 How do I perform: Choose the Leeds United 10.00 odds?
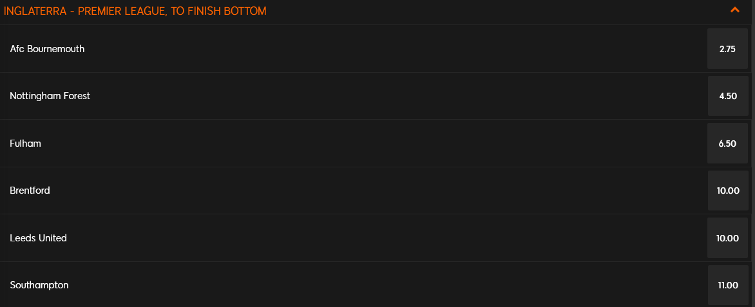point(727,237)
